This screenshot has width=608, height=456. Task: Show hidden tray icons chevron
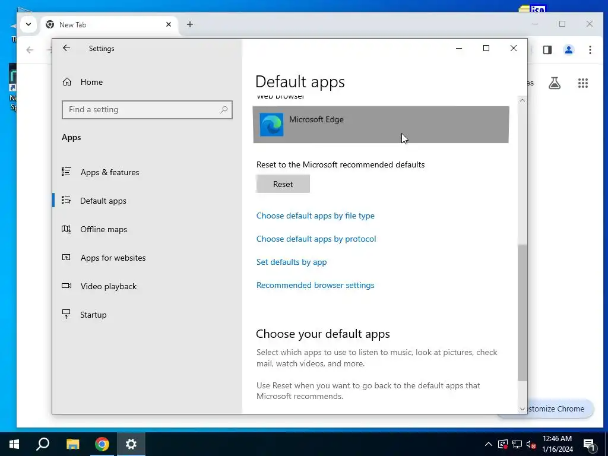[489, 444]
